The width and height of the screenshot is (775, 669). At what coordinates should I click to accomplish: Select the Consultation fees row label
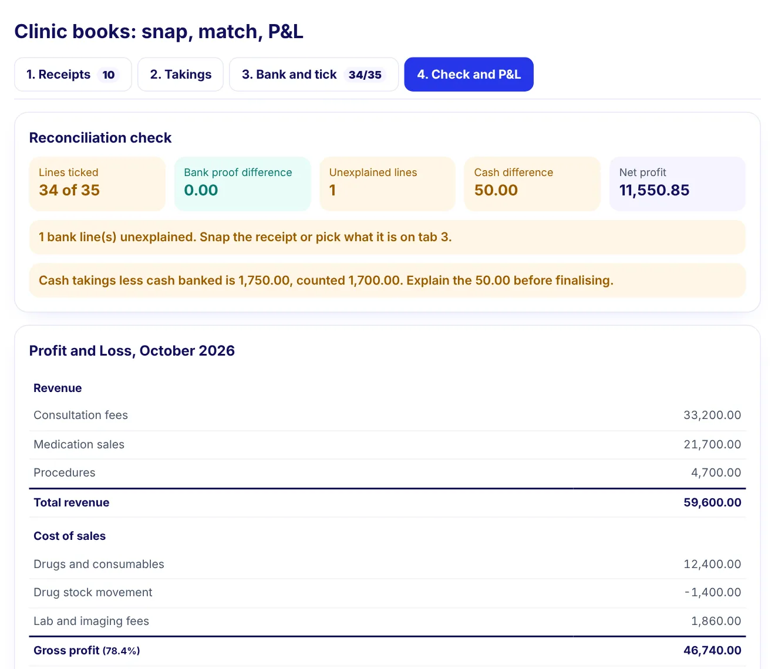click(81, 415)
